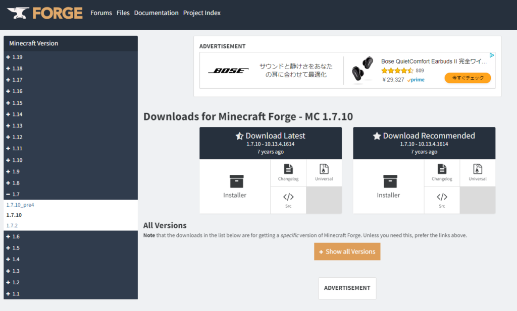517x311 pixels.
Task: Select version 1.7.10_pre4
Action: (x=20, y=205)
